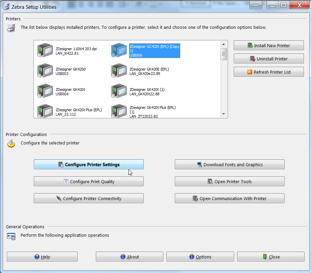
Task: Select the ZDesigner GK420t Plus LAN_22.112 icon
Action: pos(45,111)
